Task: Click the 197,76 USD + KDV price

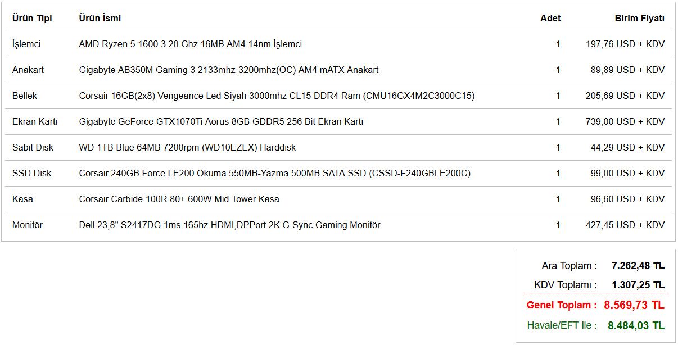Action: [625, 44]
